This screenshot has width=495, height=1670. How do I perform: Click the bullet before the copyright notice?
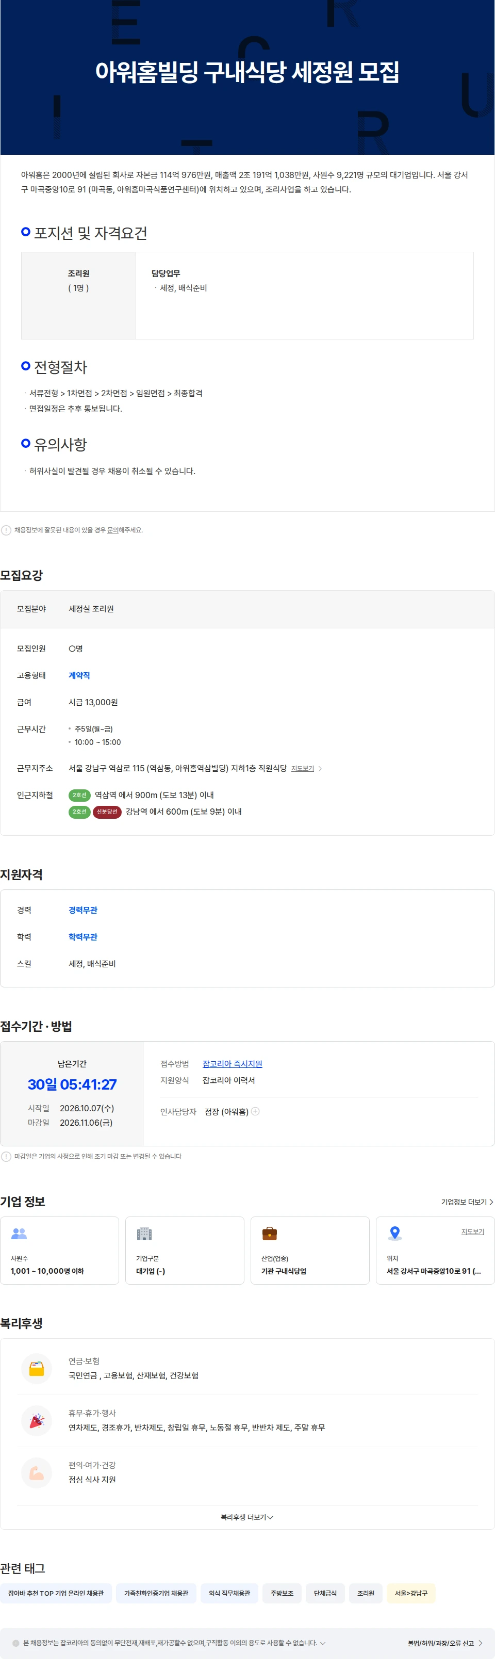pos(15,1643)
